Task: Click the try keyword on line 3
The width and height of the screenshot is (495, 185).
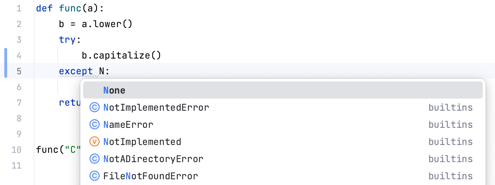Action: pos(67,40)
